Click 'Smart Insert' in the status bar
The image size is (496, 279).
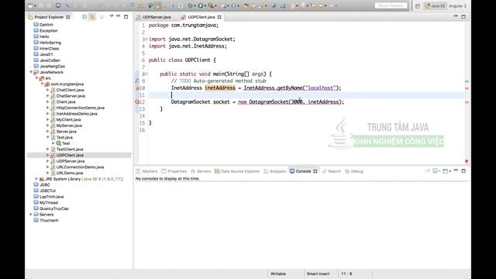[318, 274]
